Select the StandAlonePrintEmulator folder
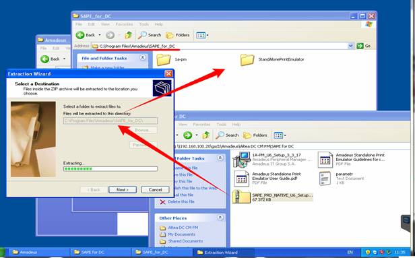This screenshot has height=258, width=415. [272, 59]
